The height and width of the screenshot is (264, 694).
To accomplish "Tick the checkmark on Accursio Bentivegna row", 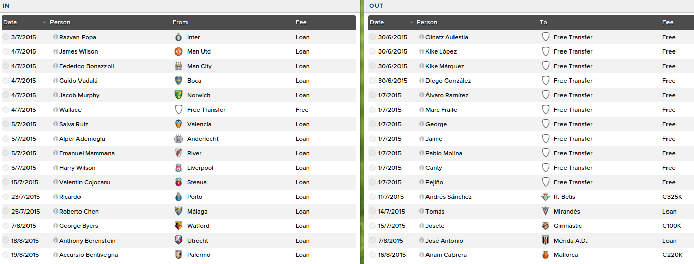I will click(6, 255).
